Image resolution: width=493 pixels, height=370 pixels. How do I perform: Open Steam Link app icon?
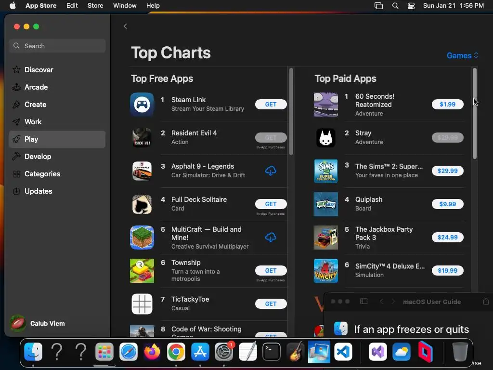coord(142,105)
